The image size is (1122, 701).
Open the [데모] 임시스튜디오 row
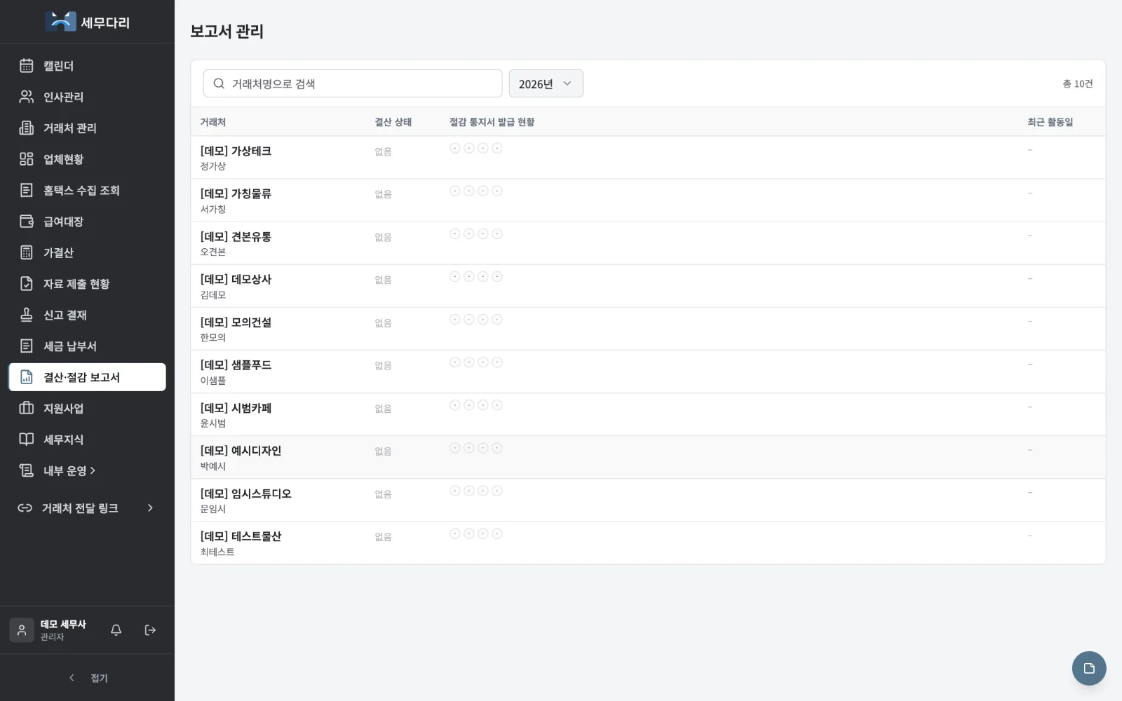[x=648, y=500]
